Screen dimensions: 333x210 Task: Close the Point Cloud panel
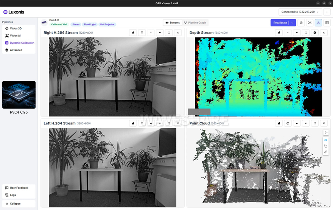click(x=324, y=123)
